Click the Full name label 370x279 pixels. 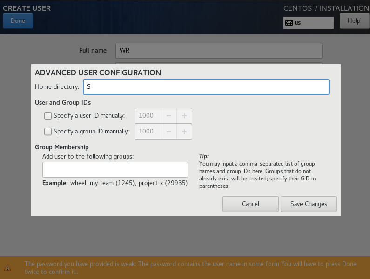(x=93, y=51)
